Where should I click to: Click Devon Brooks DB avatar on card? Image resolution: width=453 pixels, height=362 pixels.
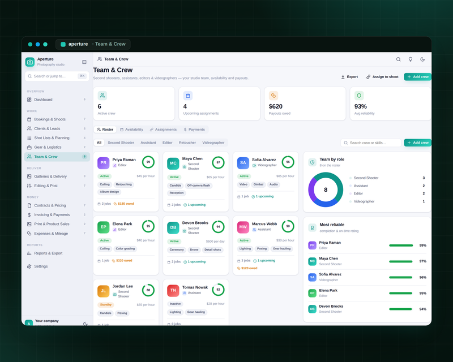pyautogui.click(x=173, y=227)
